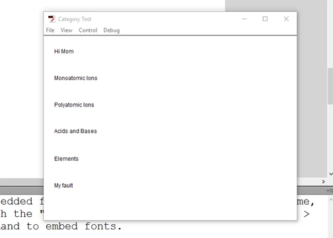Open the output panel options menu icon
Image resolution: width=333 pixels, height=238 pixels.
coord(330,190)
